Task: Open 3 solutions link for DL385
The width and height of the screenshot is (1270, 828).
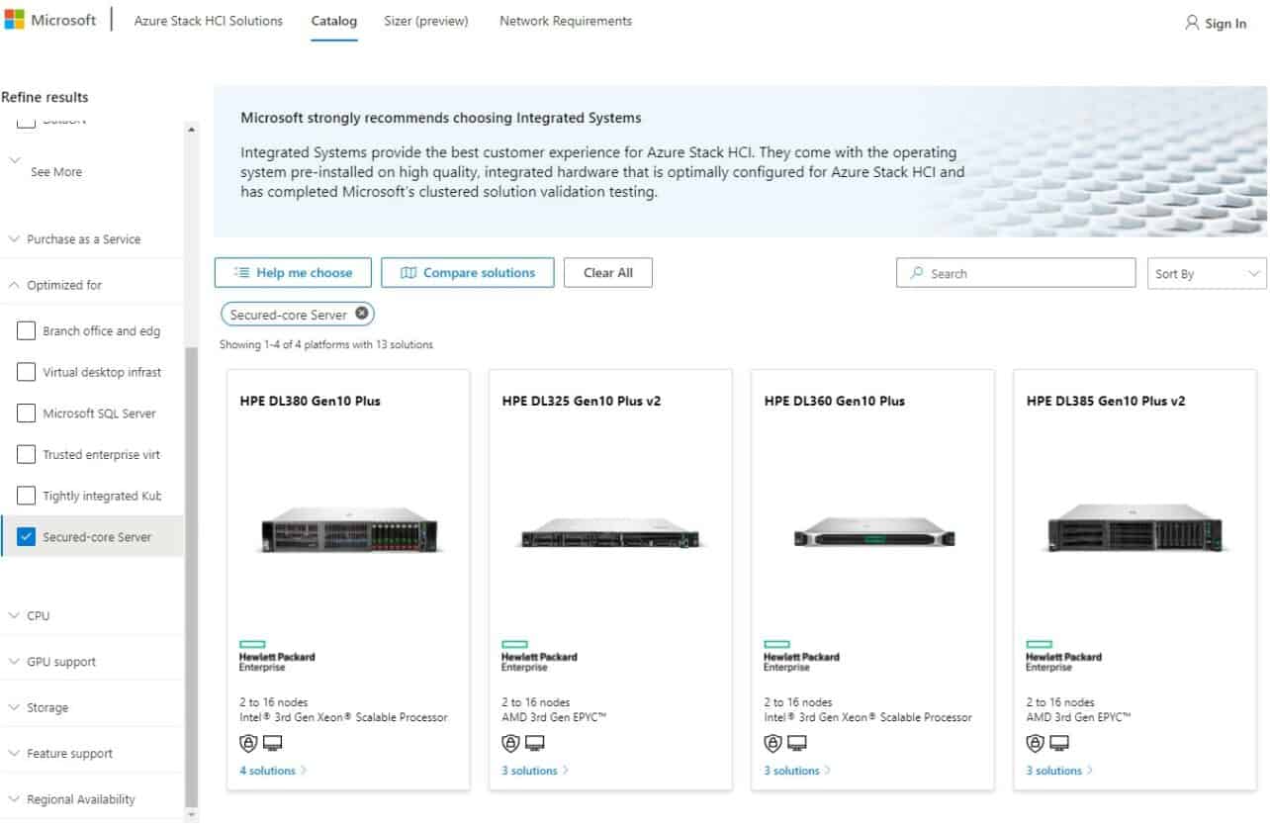Action: 1059,771
